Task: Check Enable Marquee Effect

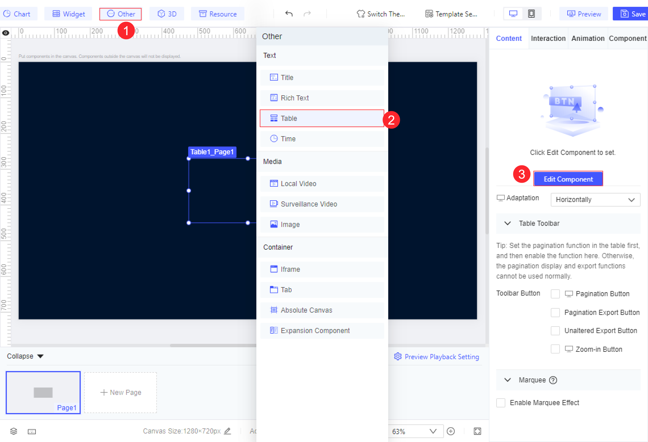Action: pos(501,403)
